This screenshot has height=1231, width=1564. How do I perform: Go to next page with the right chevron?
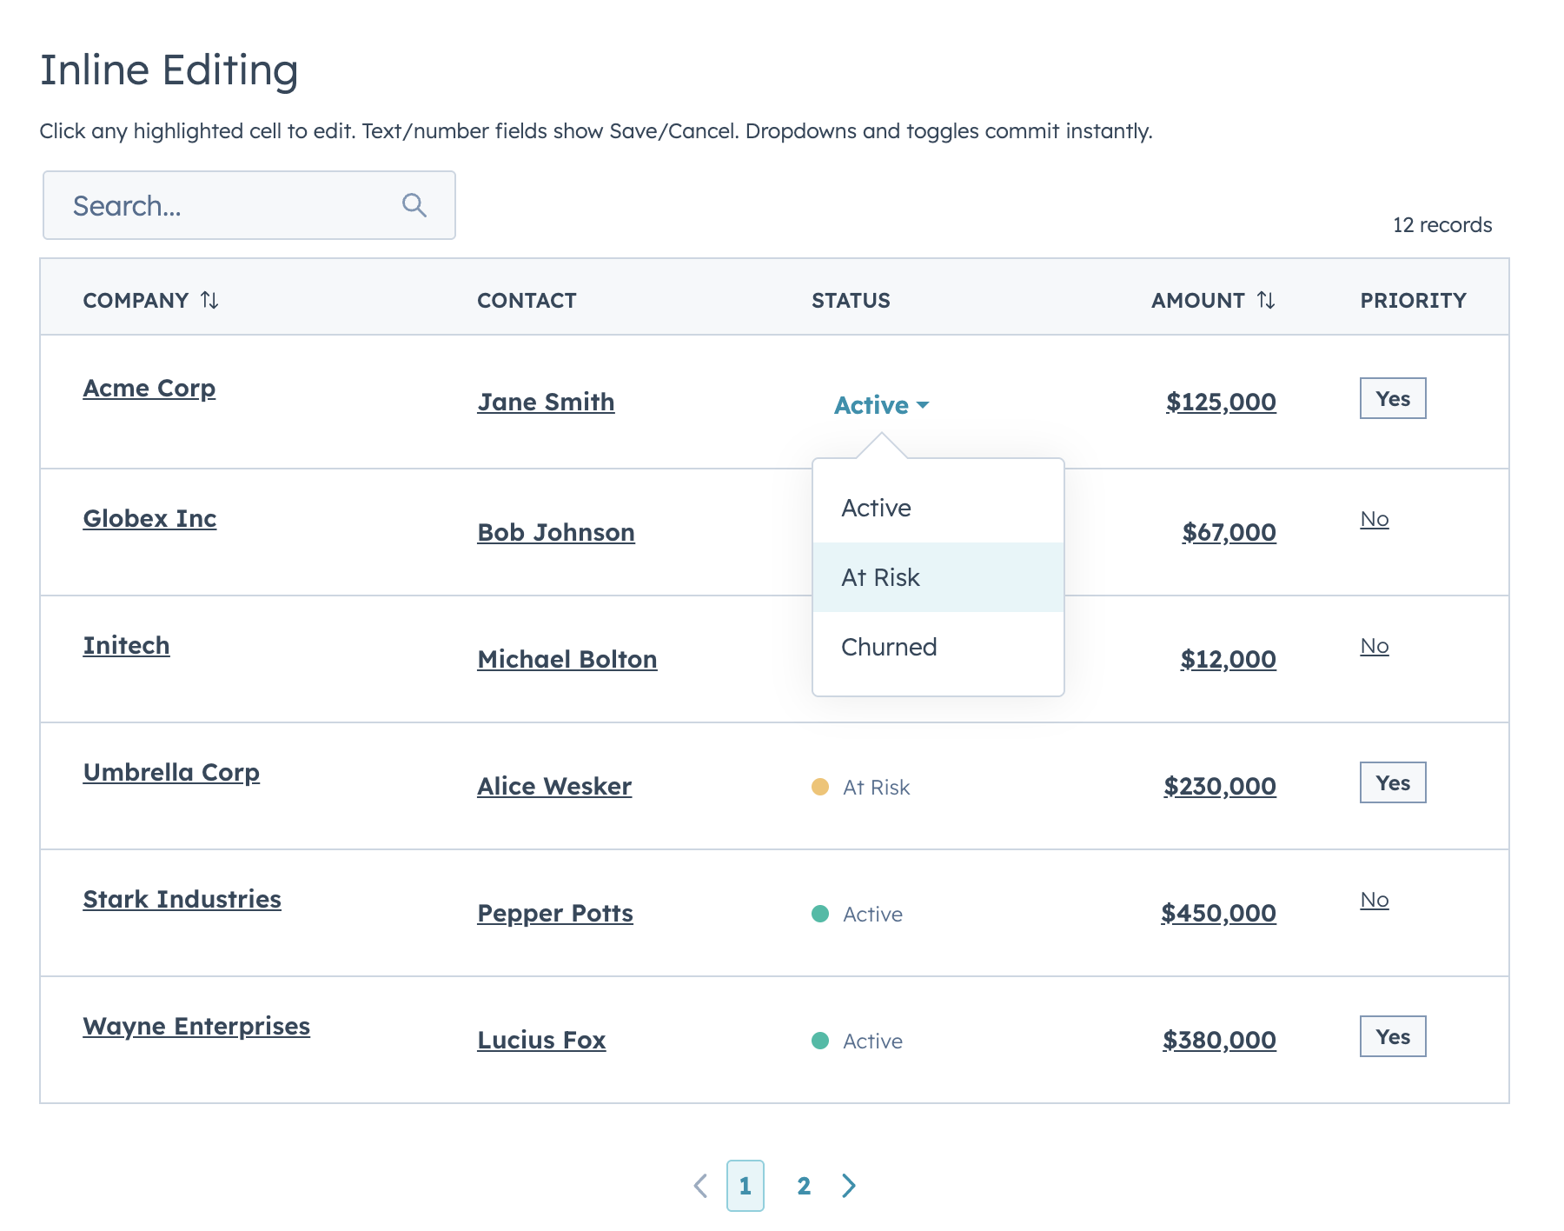[849, 1185]
